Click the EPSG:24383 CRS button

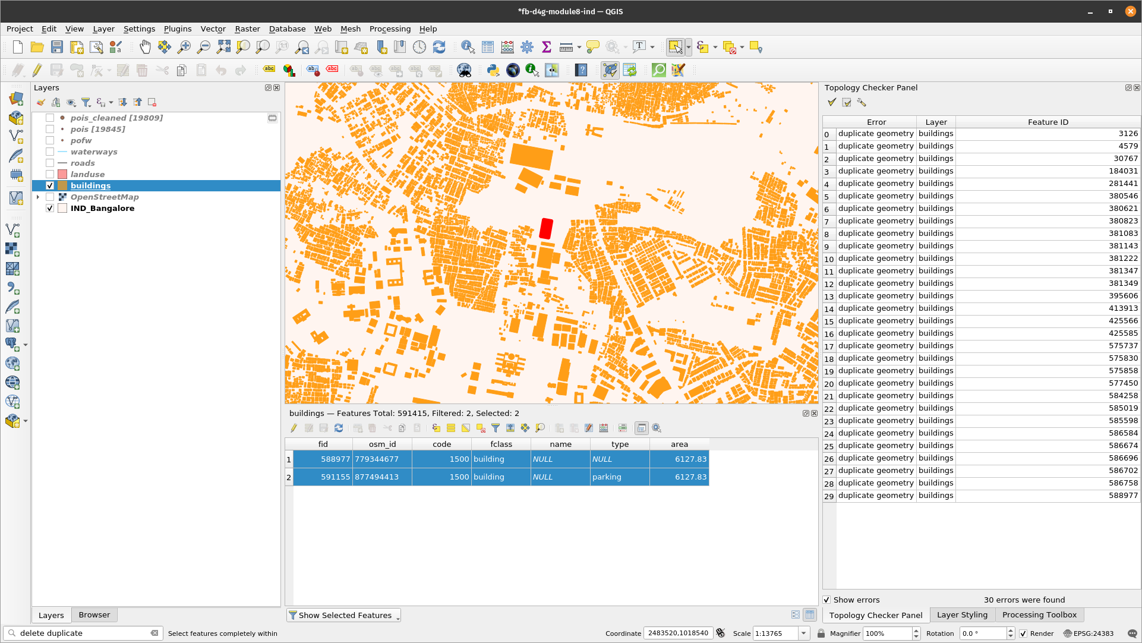1089,633
